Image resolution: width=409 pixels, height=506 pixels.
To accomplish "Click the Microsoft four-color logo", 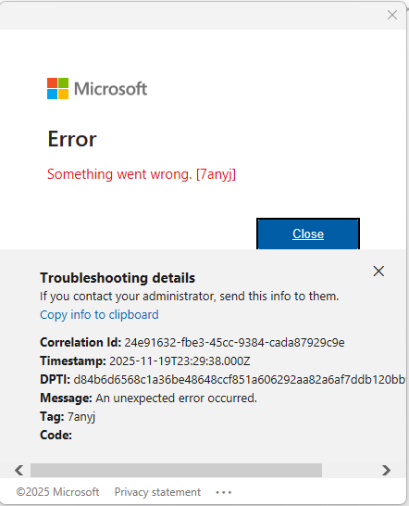I will pyautogui.click(x=57, y=88).
